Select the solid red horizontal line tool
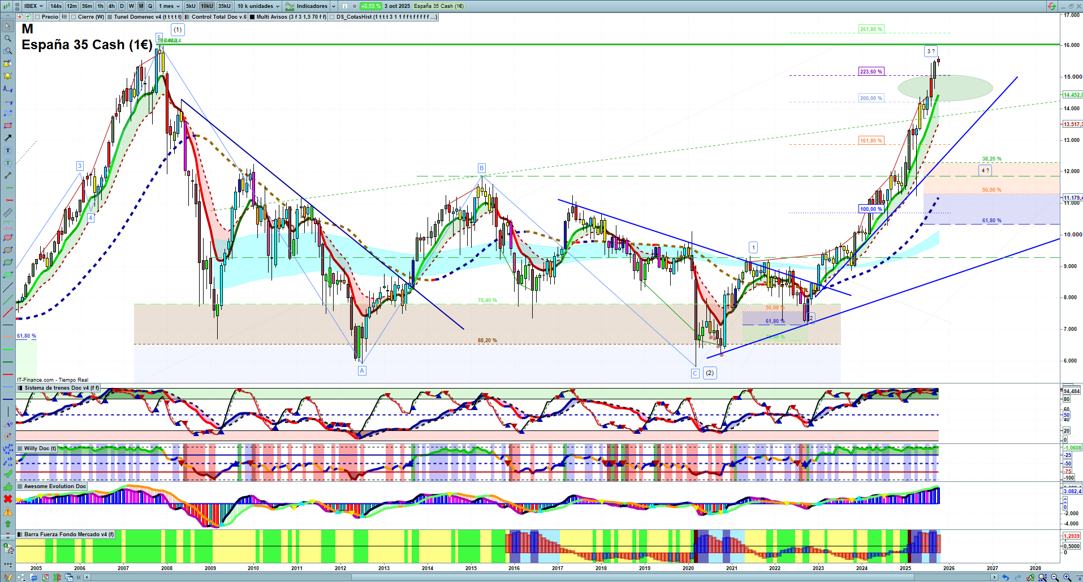This screenshot has width=1083, height=582. point(8,374)
